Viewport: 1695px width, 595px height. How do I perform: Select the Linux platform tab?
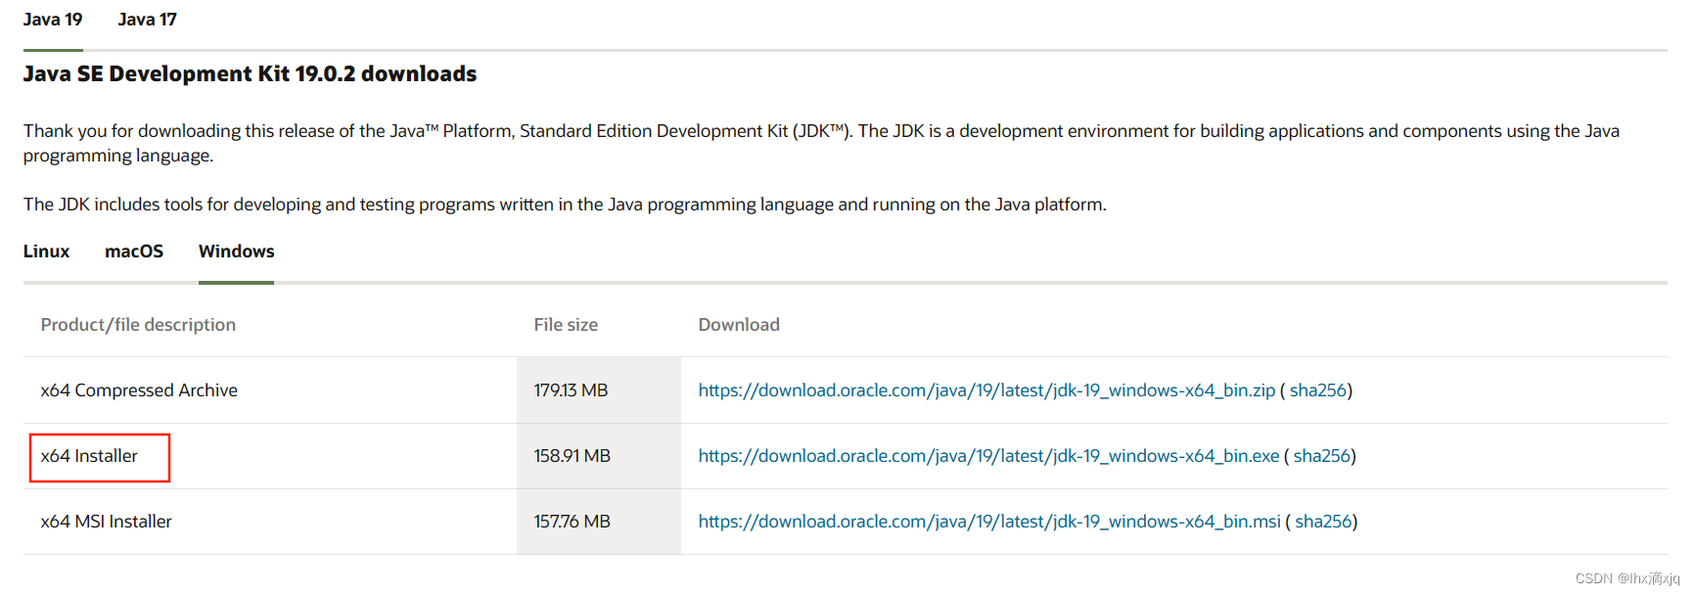pos(46,252)
